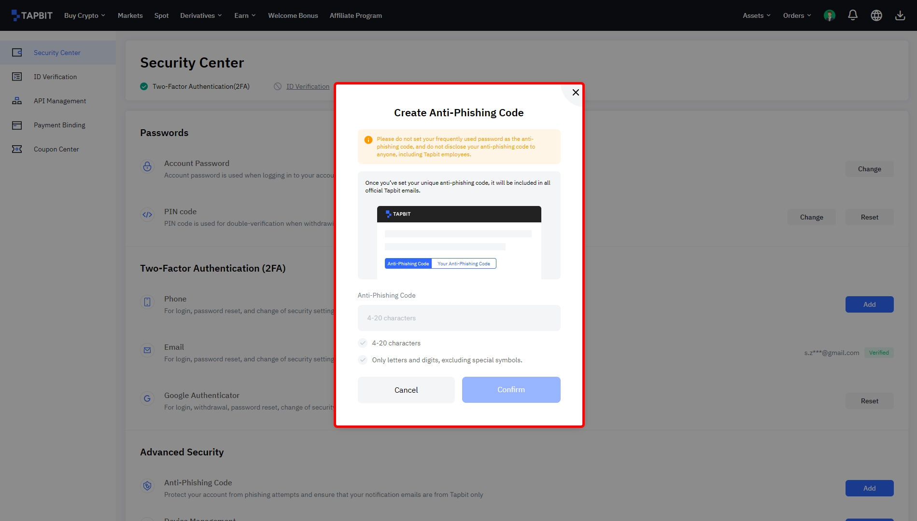
Task: Open the Markets page
Action: click(x=130, y=15)
